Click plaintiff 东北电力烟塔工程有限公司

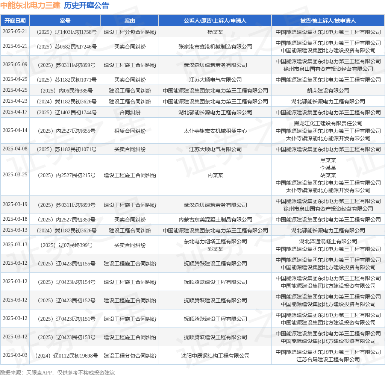coord(215,241)
